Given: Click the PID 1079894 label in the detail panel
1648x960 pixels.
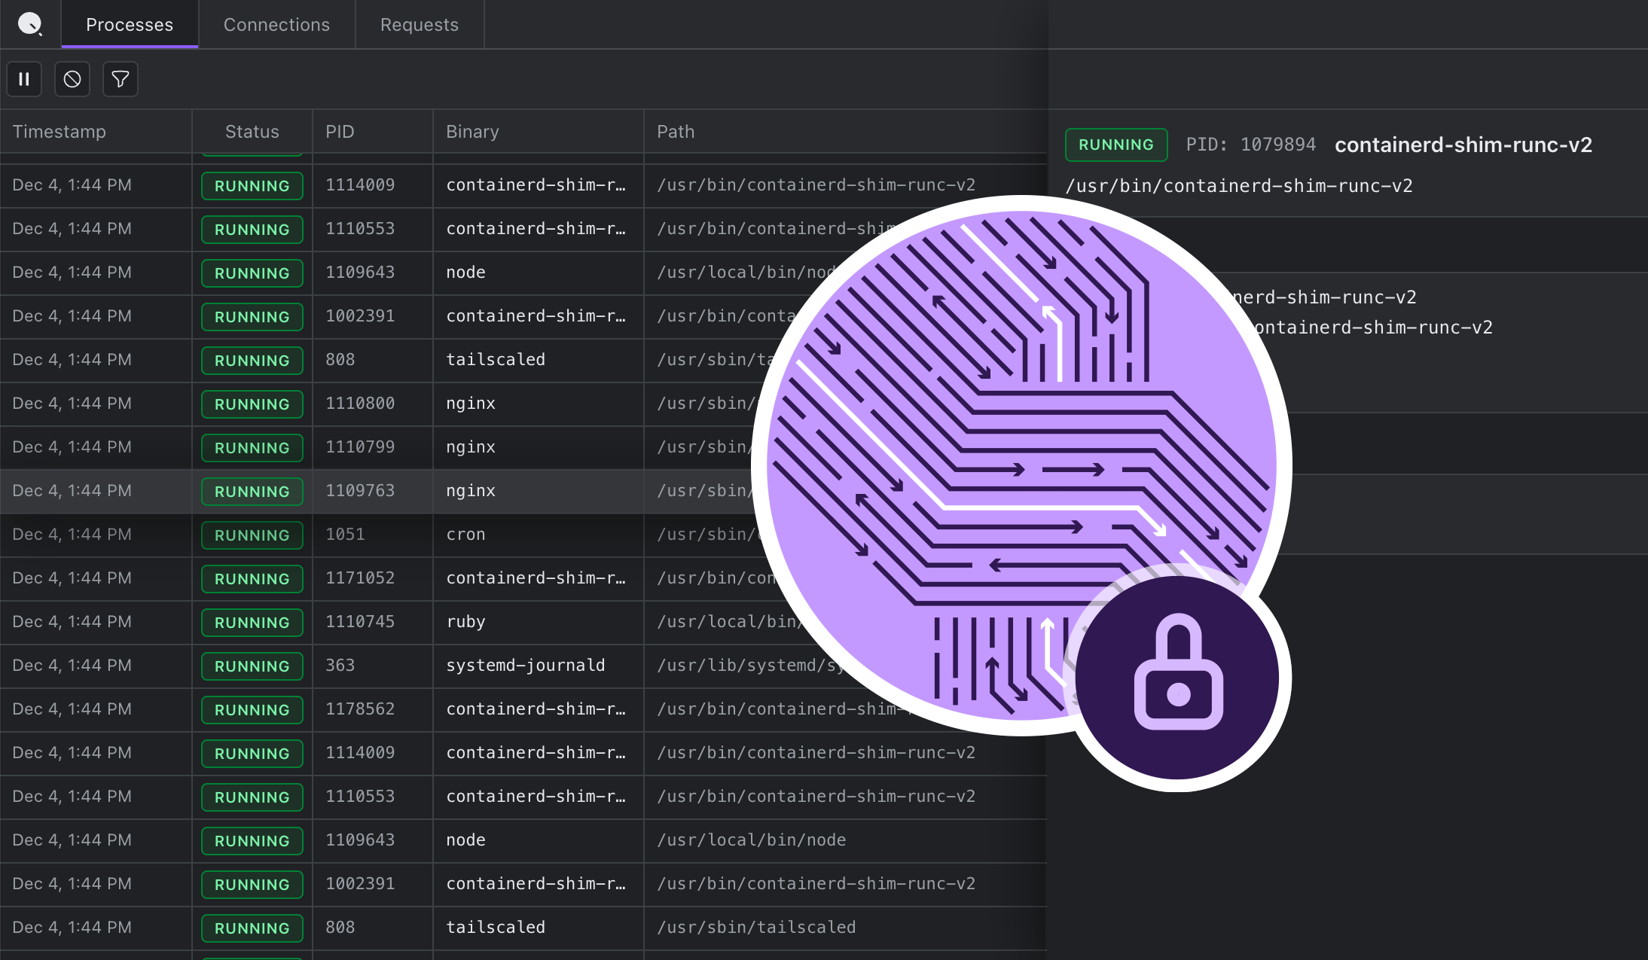Looking at the screenshot, I should [1250, 144].
